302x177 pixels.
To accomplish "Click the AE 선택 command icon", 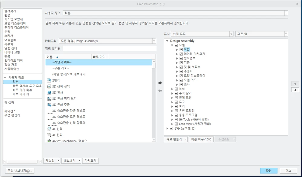I will (49, 128).
